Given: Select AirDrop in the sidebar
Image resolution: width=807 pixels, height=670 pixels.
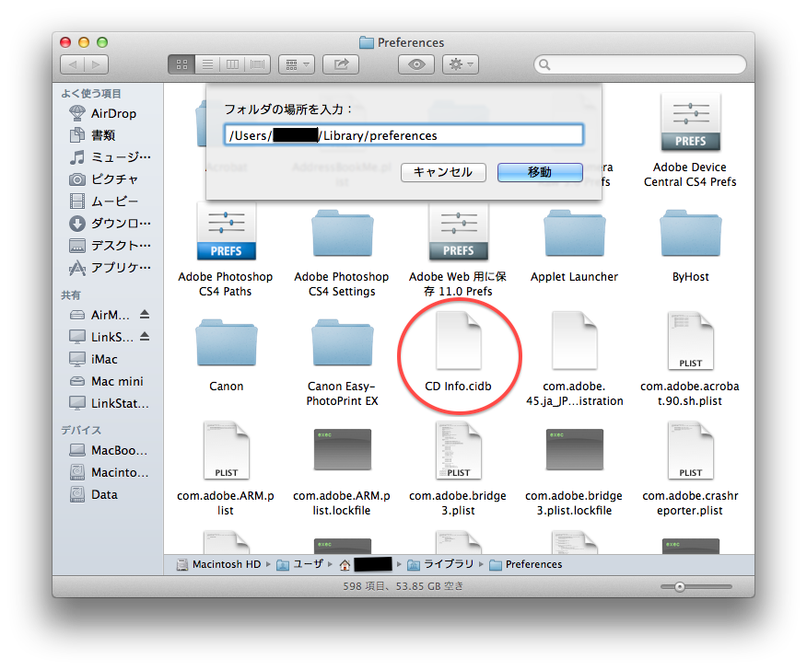Looking at the screenshot, I should (112, 113).
